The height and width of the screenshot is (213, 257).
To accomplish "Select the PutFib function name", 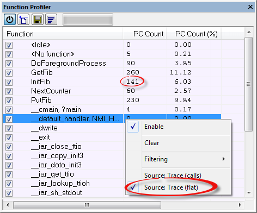I will (41, 101).
